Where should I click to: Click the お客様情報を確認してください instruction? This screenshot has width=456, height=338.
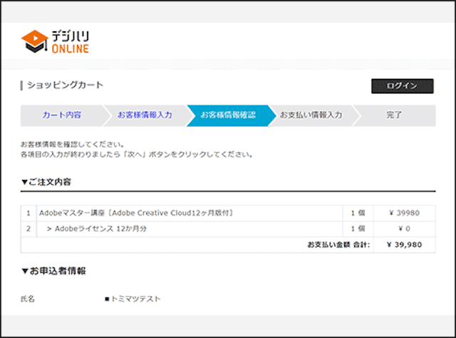coord(73,144)
